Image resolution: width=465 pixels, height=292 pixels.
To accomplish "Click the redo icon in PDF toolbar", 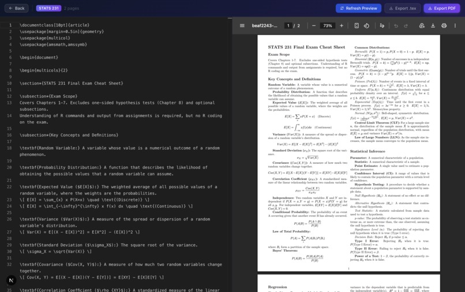I will (406, 26).
